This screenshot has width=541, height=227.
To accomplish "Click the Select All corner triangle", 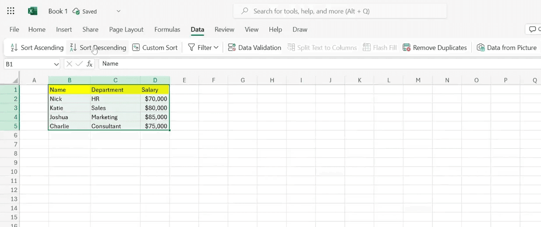I will 15,80.
